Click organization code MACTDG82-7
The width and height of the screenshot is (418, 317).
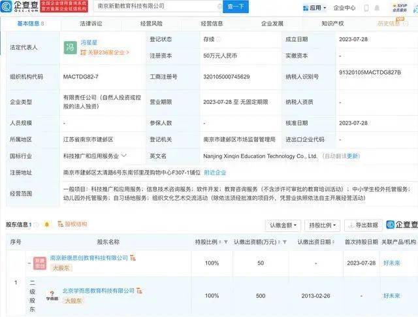pyautogui.click(x=81, y=77)
